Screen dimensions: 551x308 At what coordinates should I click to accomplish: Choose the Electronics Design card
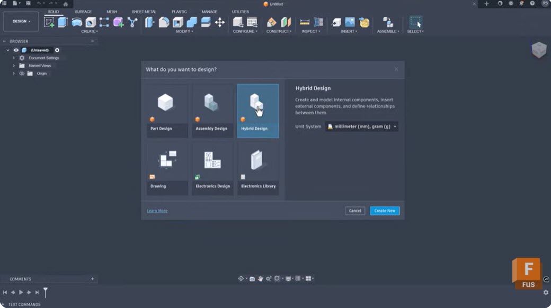[x=212, y=169]
